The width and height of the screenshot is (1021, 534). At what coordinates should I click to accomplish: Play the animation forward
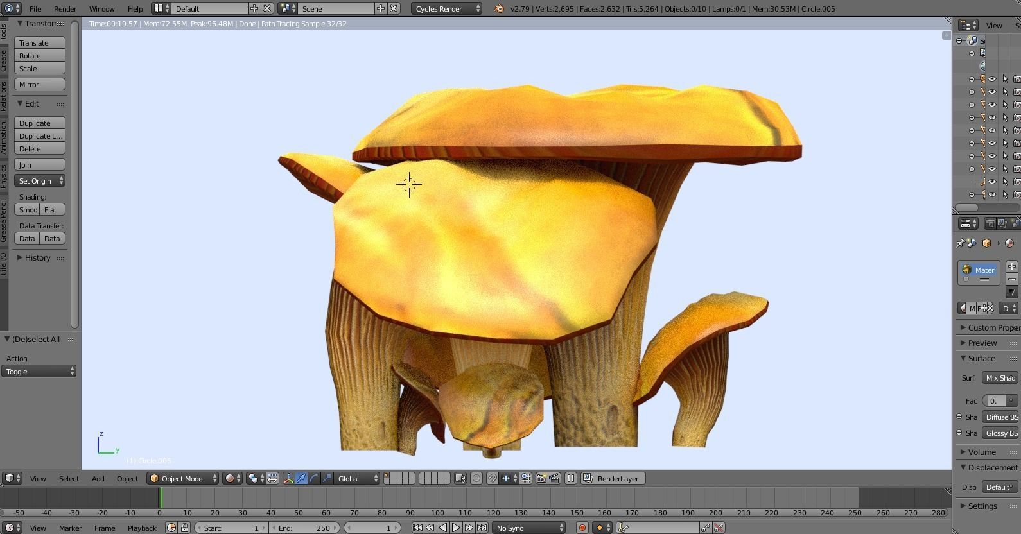[x=456, y=528]
